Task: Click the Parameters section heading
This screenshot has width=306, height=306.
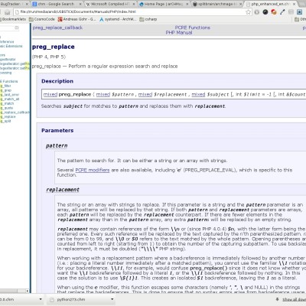Action: tap(57, 130)
